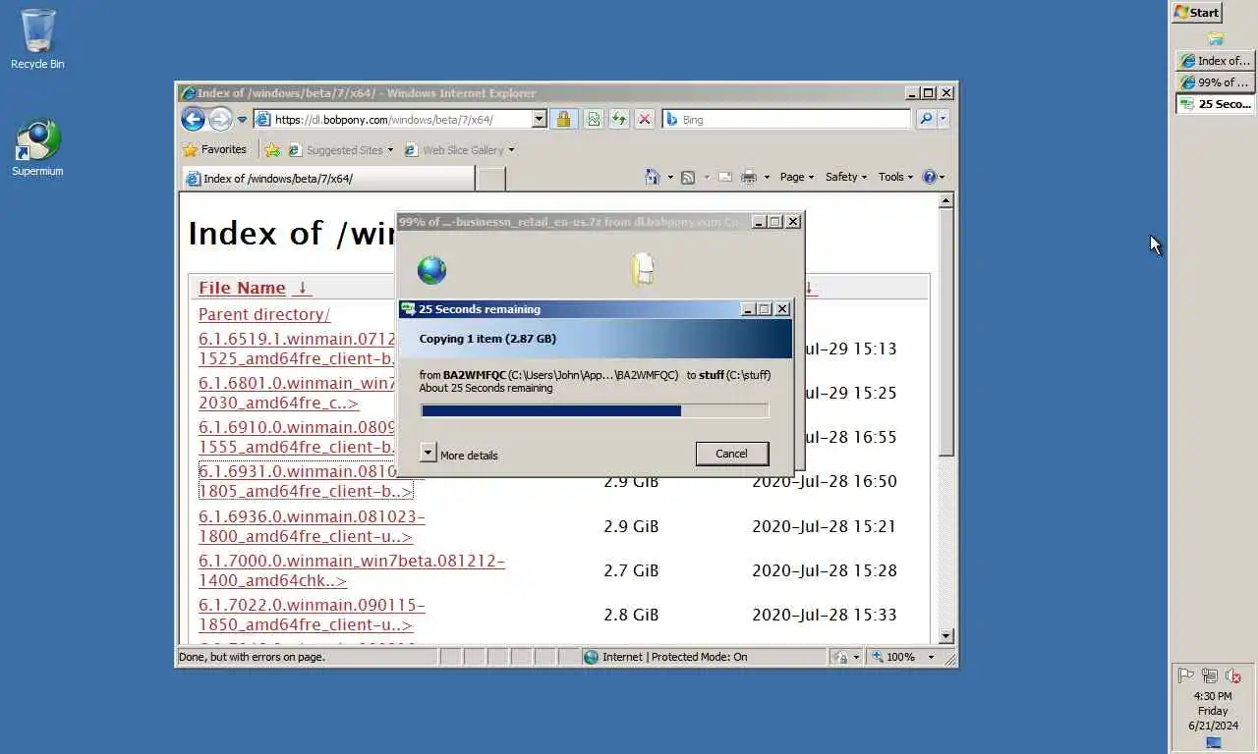Click the Home icon in command bar
Viewport: 1258px width, 754px height.
[653, 177]
